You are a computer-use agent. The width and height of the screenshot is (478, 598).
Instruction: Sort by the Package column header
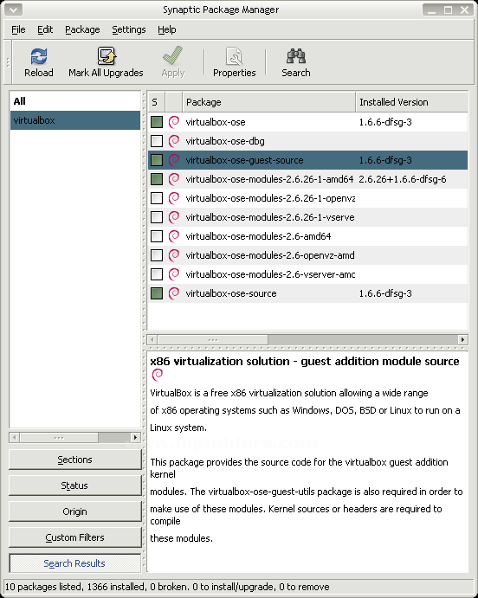tap(268, 102)
